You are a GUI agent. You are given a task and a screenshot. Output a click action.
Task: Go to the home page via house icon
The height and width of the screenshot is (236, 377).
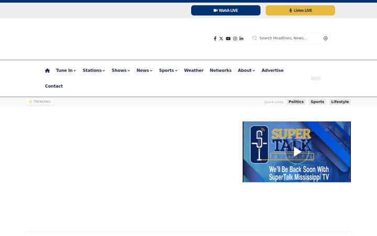[x=47, y=71]
